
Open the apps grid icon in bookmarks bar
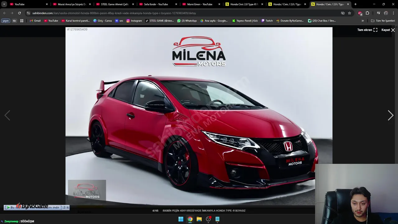(22, 21)
